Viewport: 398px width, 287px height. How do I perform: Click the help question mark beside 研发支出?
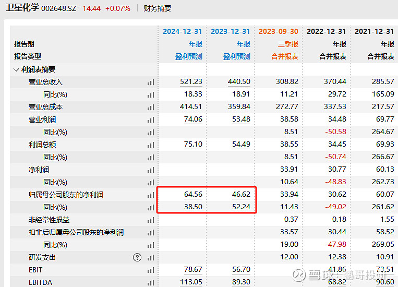tap(137, 258)
